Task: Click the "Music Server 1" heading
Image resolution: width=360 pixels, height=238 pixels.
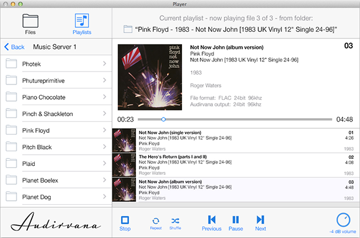Action: click(x=54, y=47)
